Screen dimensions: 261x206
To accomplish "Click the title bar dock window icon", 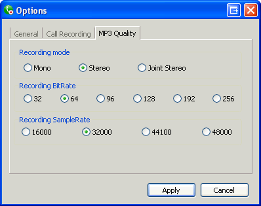I will tap(234, 10).
